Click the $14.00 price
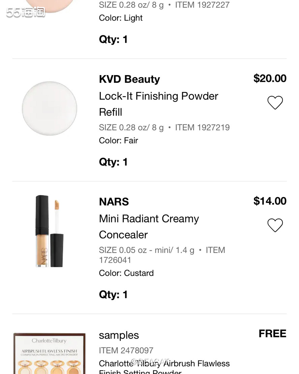The width and height of the screenshot is (299, 374). (x=270, y=201)
